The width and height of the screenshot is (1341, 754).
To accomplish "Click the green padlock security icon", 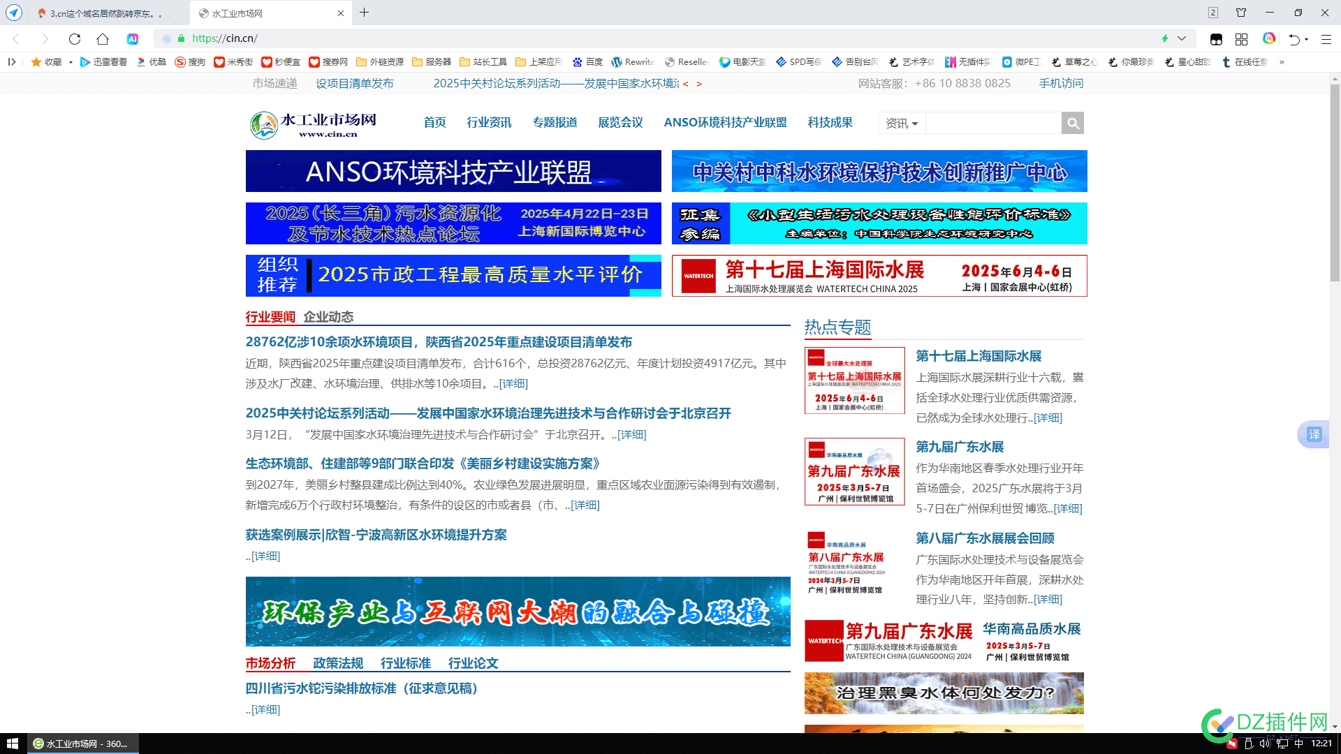I will (x=182, y=38).
